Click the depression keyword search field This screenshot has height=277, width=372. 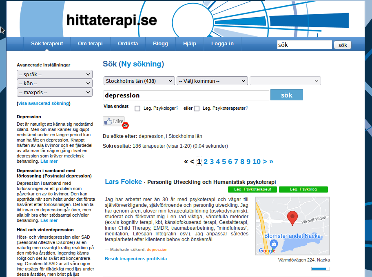[x=186, y=95]
